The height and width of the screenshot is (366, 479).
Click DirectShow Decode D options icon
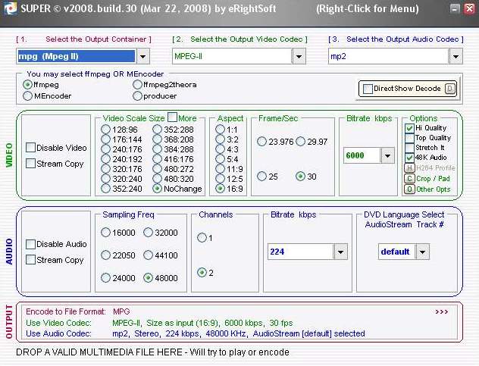pyautogui.click(x=449, y=89)
